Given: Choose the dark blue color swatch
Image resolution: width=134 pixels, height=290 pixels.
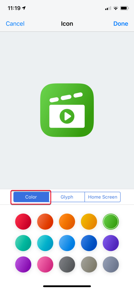Looking at the screenshot, I should coord(89,243).
